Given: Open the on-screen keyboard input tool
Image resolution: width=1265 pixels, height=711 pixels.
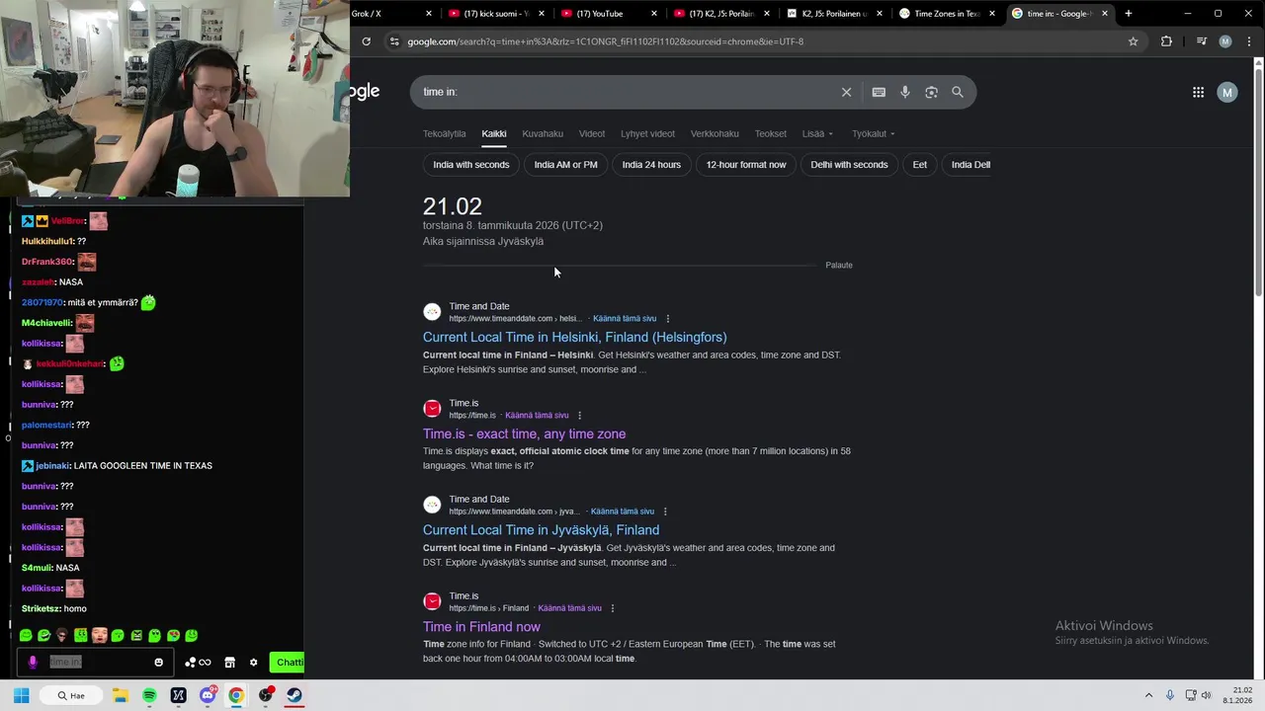Looking at the screenshot, I should click(x=879, y=92).
